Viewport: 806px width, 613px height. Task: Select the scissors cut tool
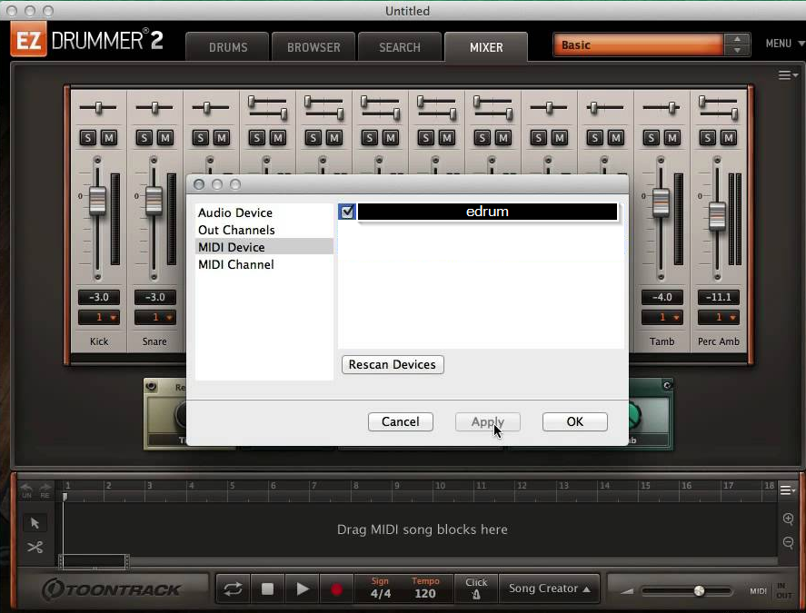(x=35, y=548)
